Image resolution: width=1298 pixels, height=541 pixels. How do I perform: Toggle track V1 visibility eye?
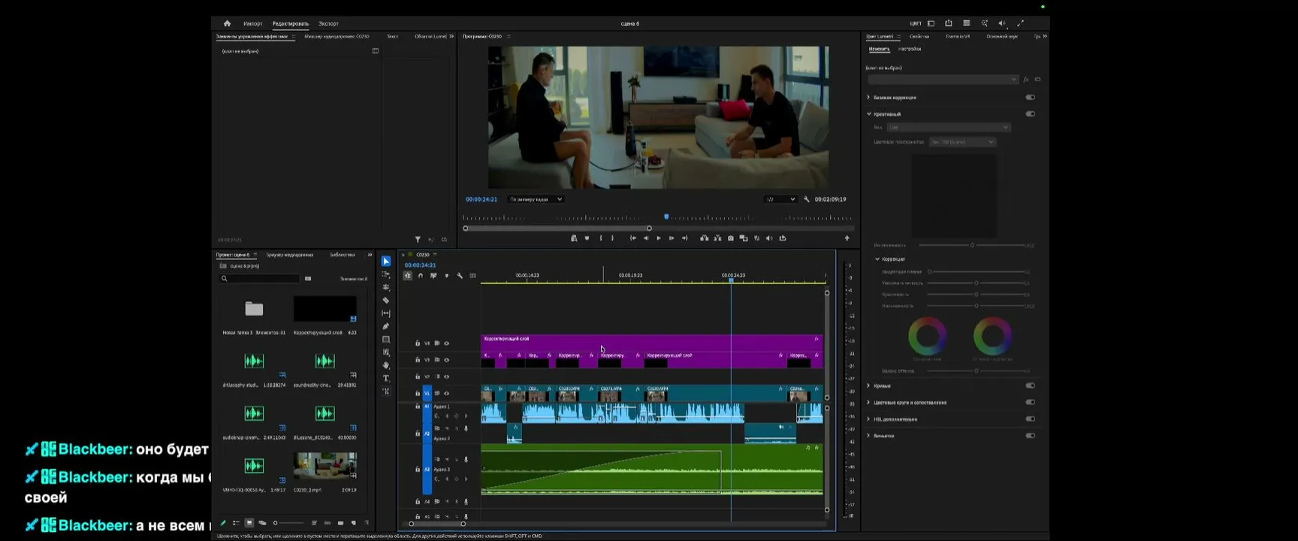pos(446,393)
